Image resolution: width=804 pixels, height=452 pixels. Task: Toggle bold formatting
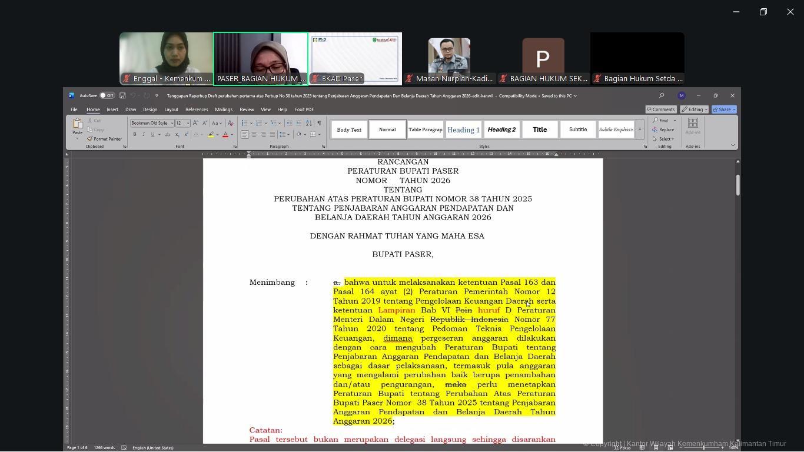click(x=135, y=135)
